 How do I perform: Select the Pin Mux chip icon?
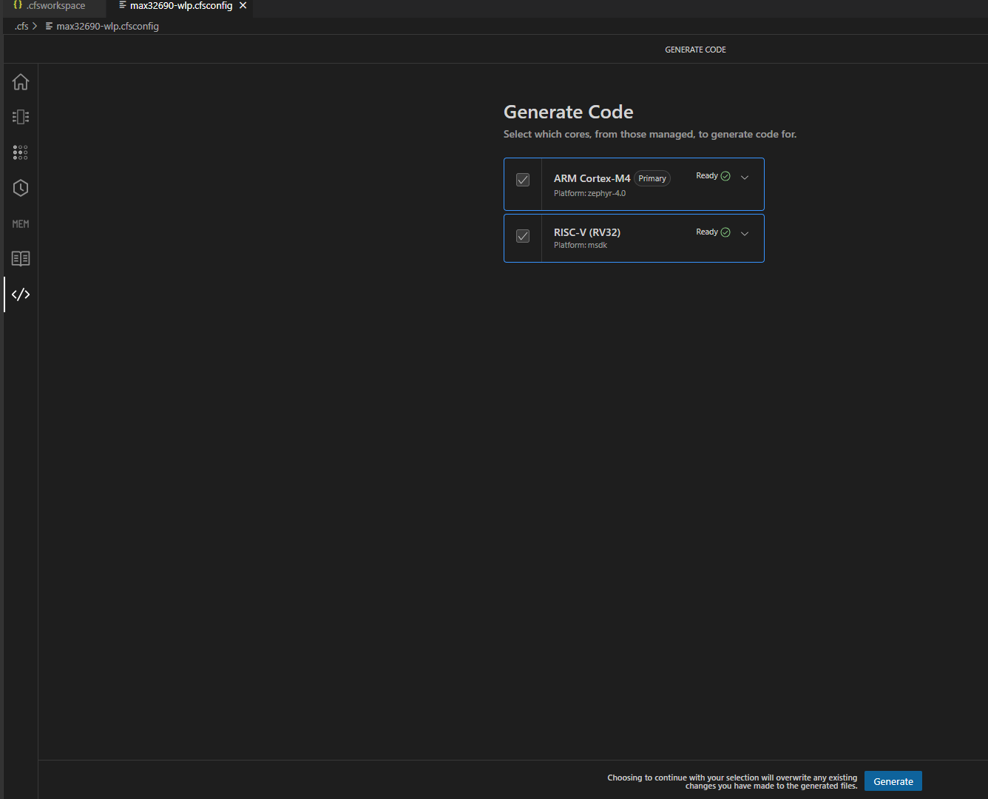pos(20,116)
